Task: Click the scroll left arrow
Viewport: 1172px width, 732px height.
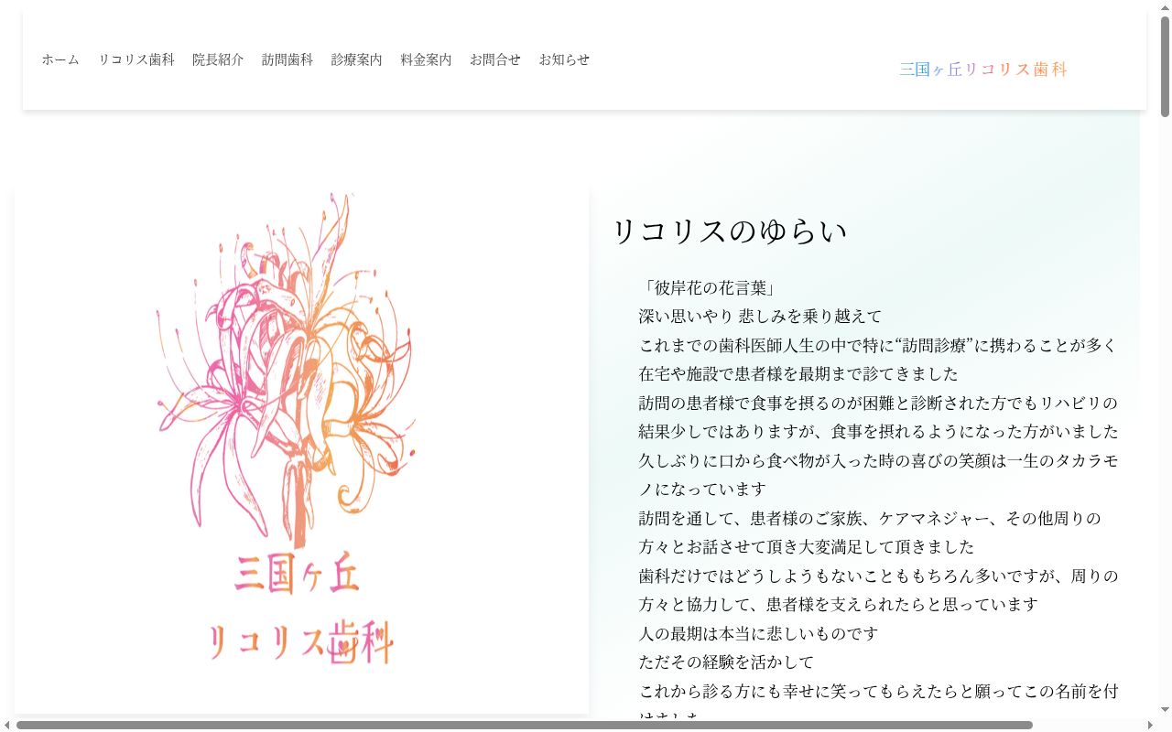Action: click(x=6, y=725)
